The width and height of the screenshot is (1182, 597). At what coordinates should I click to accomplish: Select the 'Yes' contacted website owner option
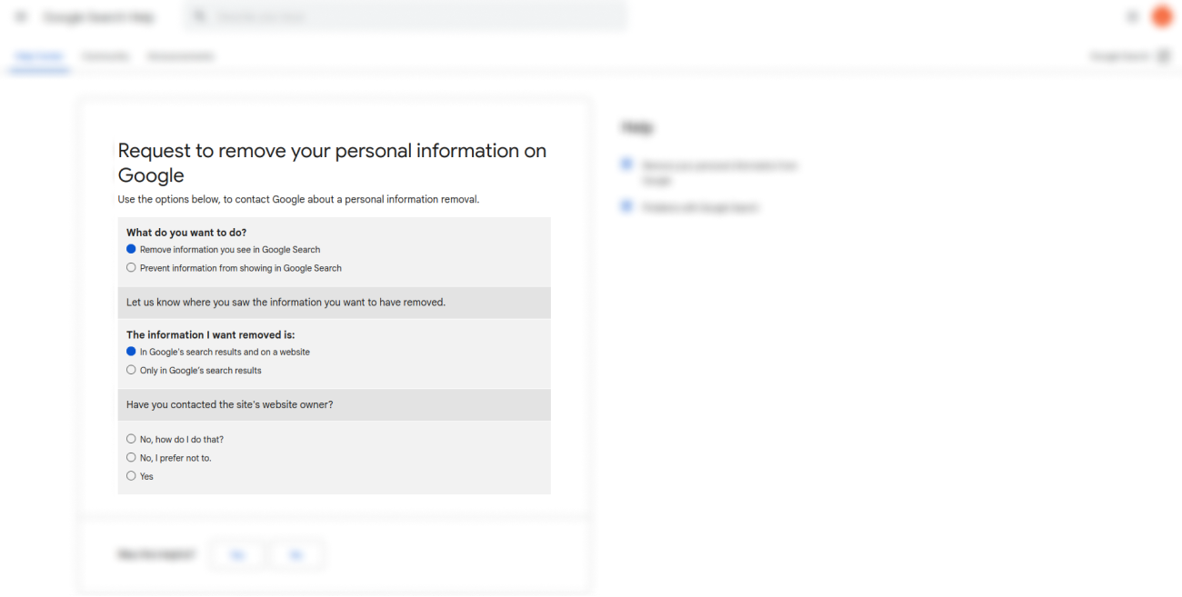pyautogui.click(x=131, y=476)
